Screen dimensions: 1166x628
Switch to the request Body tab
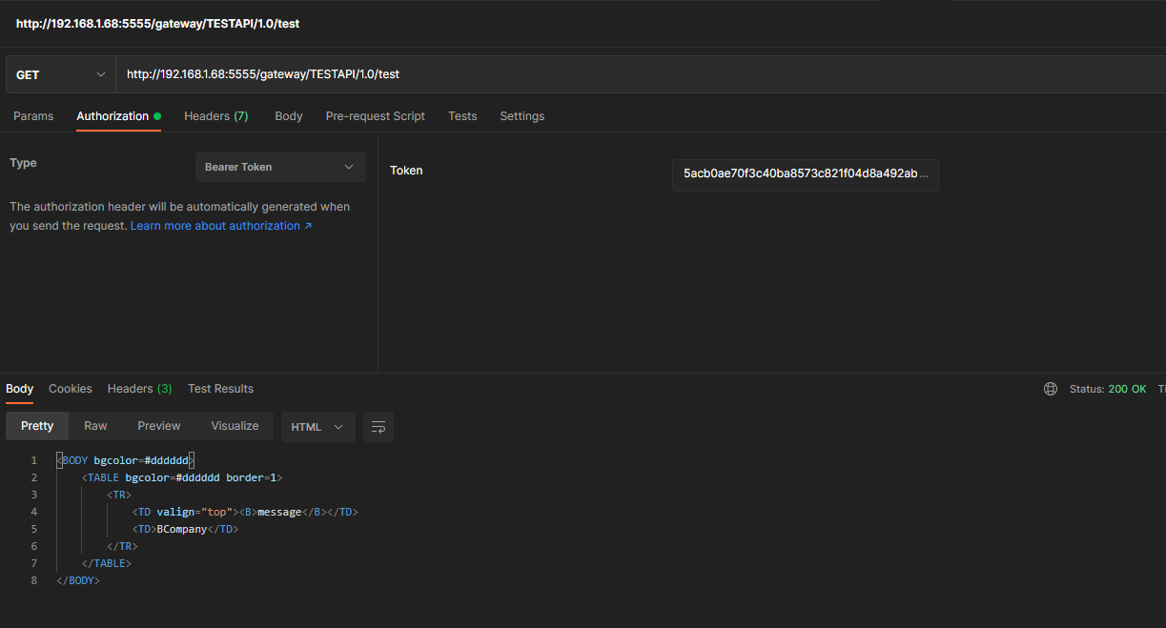289,116
